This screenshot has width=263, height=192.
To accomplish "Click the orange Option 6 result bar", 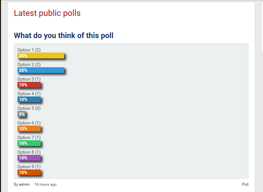I will click(x=29, y=129).
